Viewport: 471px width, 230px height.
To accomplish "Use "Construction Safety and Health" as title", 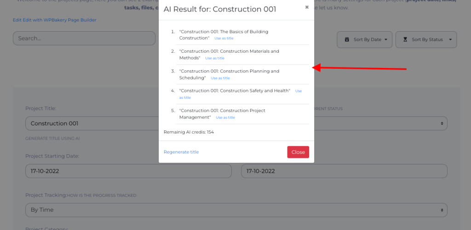I will 298,91.
